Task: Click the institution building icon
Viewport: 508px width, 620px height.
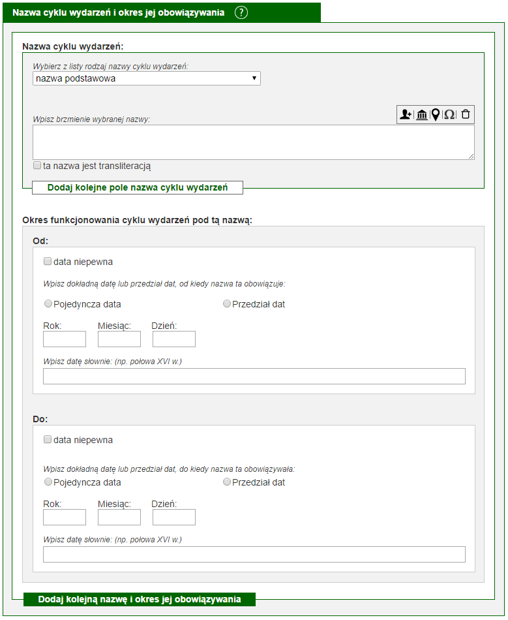Action: tap(422, 114)
